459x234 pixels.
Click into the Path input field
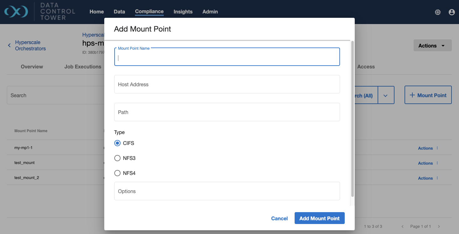[x=227, y=112]
